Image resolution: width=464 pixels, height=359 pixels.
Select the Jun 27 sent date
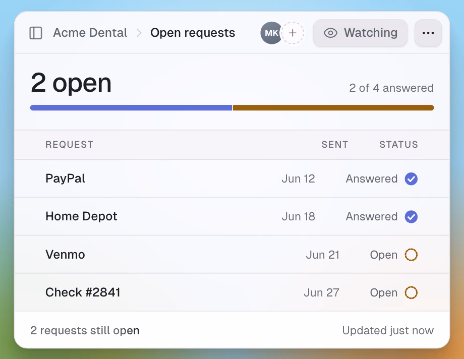point(321,292)
